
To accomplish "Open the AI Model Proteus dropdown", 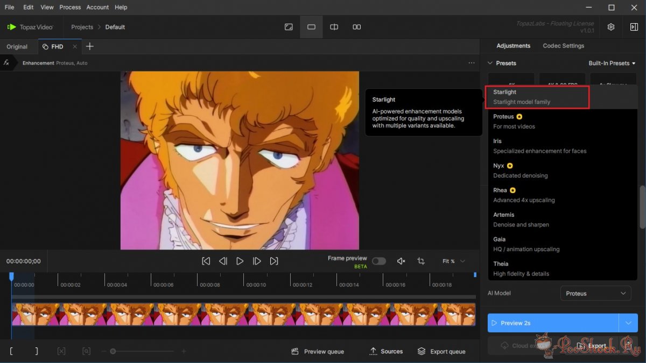I will pos(595,293).
